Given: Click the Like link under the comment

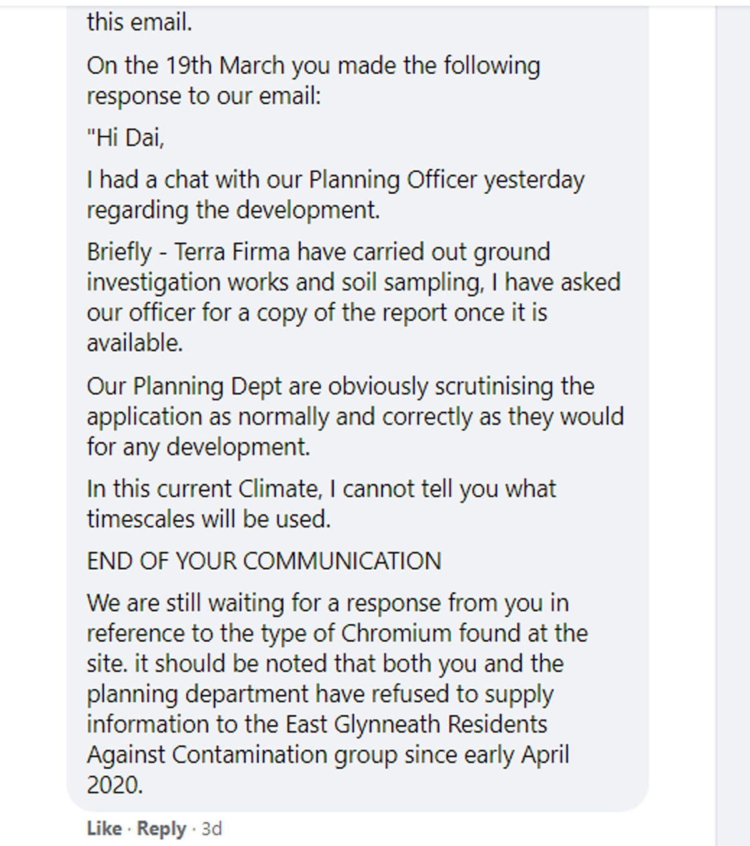Looking at the screenshot, I should pyautogui.click(x=104, y=829).
